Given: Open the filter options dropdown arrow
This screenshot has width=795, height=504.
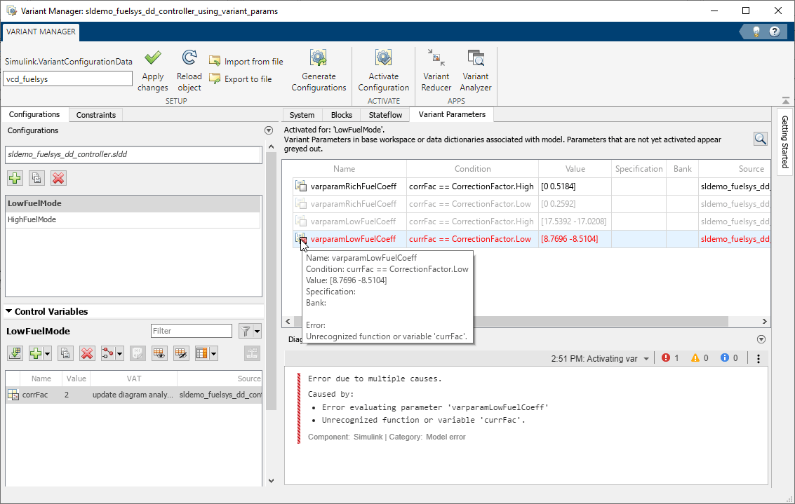Looking at the screenshot, I should [x=257, y=332].
